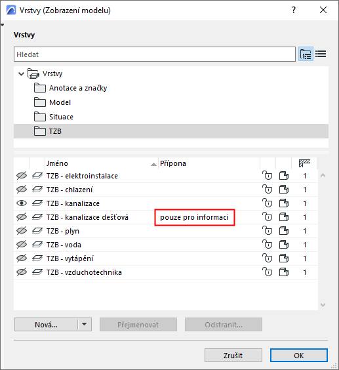Select the Anotace a značky folder
The image size is (339, 370).
[x=78, y=88]
